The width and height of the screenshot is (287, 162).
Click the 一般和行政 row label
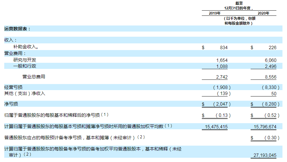[x=25, y=66]
